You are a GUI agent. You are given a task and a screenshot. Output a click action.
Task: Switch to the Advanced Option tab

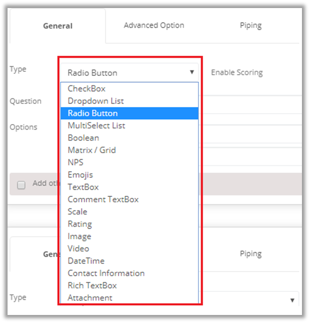click(154, 25)
